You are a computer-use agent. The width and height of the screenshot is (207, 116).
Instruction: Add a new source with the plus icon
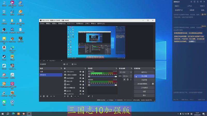coord(65,96)
